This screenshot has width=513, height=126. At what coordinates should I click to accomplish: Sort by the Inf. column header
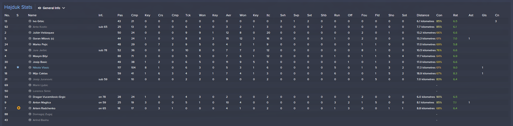(x=101, y=15)
